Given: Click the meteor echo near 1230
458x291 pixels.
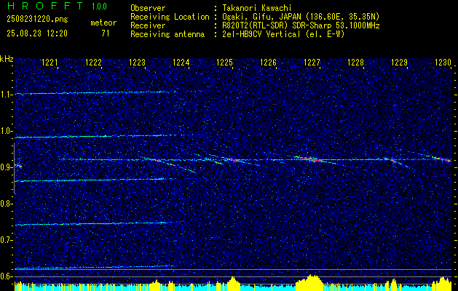Looking at the screenshot, I should point(442,159).
